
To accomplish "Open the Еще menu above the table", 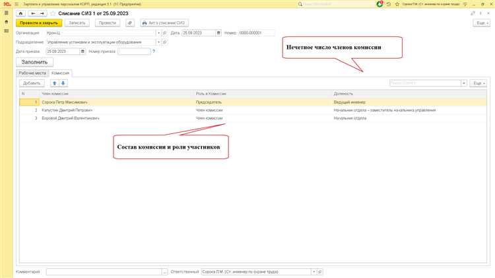I will (x=478, y=83).
